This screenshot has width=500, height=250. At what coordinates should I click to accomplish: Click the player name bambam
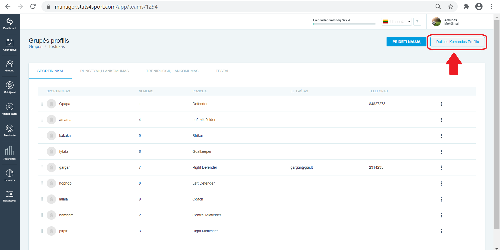click(66, 215)
